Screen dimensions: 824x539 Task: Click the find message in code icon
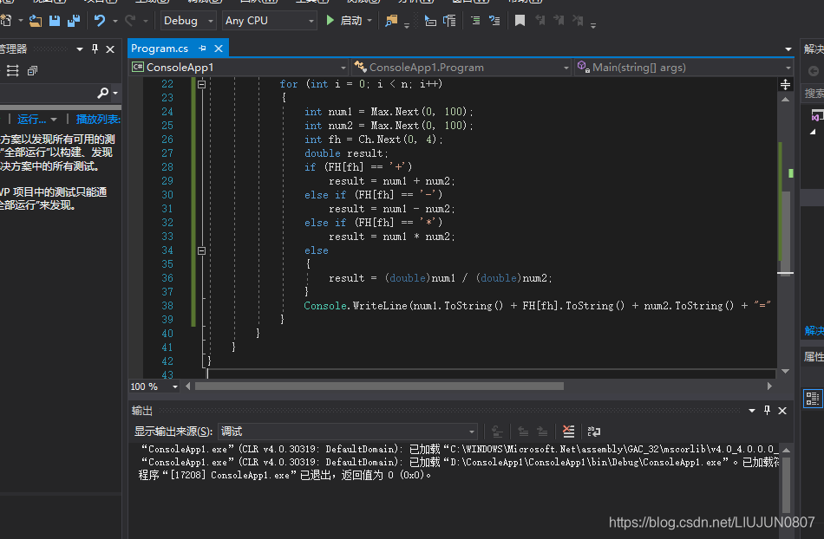[497, 432]
